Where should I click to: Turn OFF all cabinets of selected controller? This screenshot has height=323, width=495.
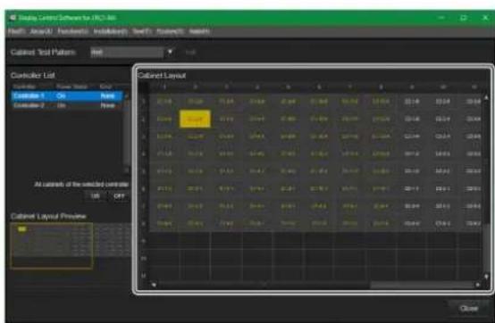pyautogui.click(x=119, y=196)
